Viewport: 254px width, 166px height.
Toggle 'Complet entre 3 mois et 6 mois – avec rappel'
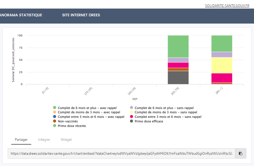(x=91, y=117)
